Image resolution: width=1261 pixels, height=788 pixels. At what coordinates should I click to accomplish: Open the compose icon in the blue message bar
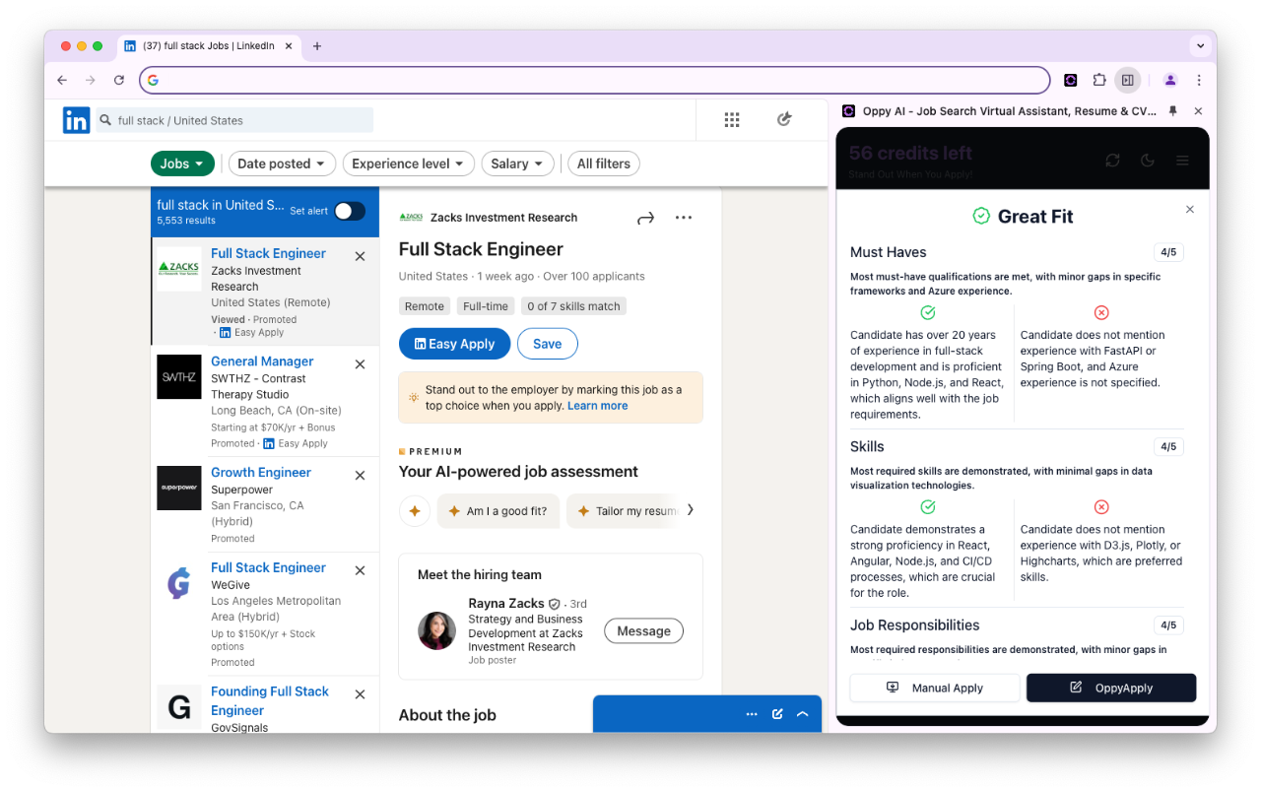point(777,713)
